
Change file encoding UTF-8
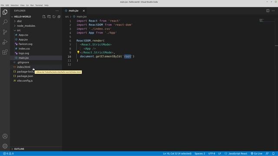212,153
